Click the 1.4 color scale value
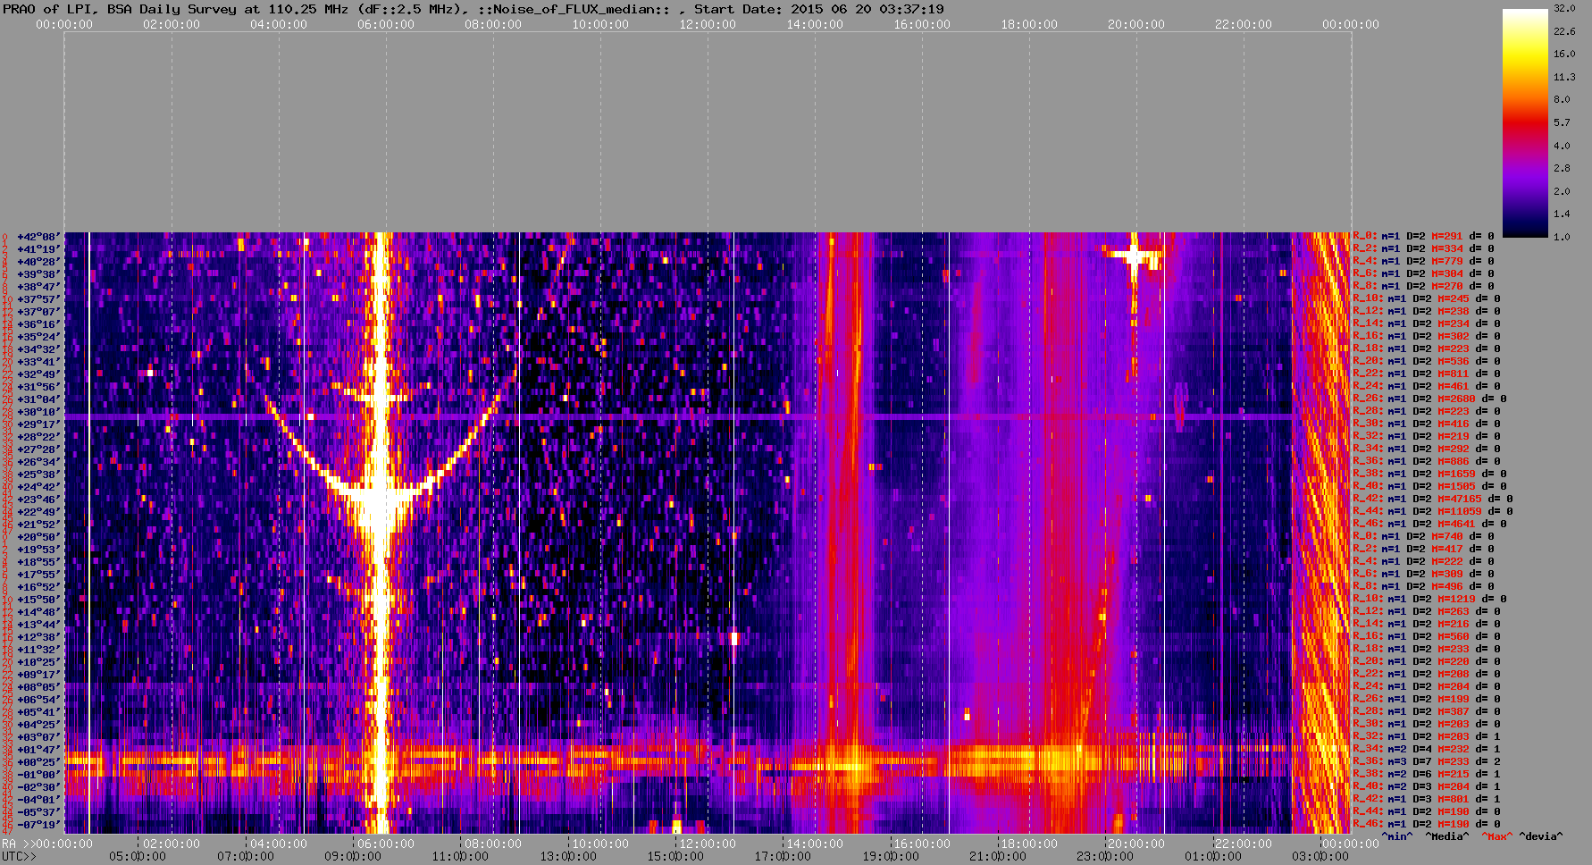Image resolution: width=1592 pixels, height=865 pixels. pyautogui.click(x=1562, y=214)
